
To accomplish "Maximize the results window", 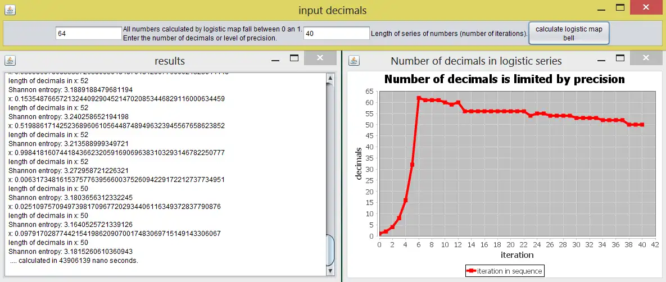I will [295, 58].
